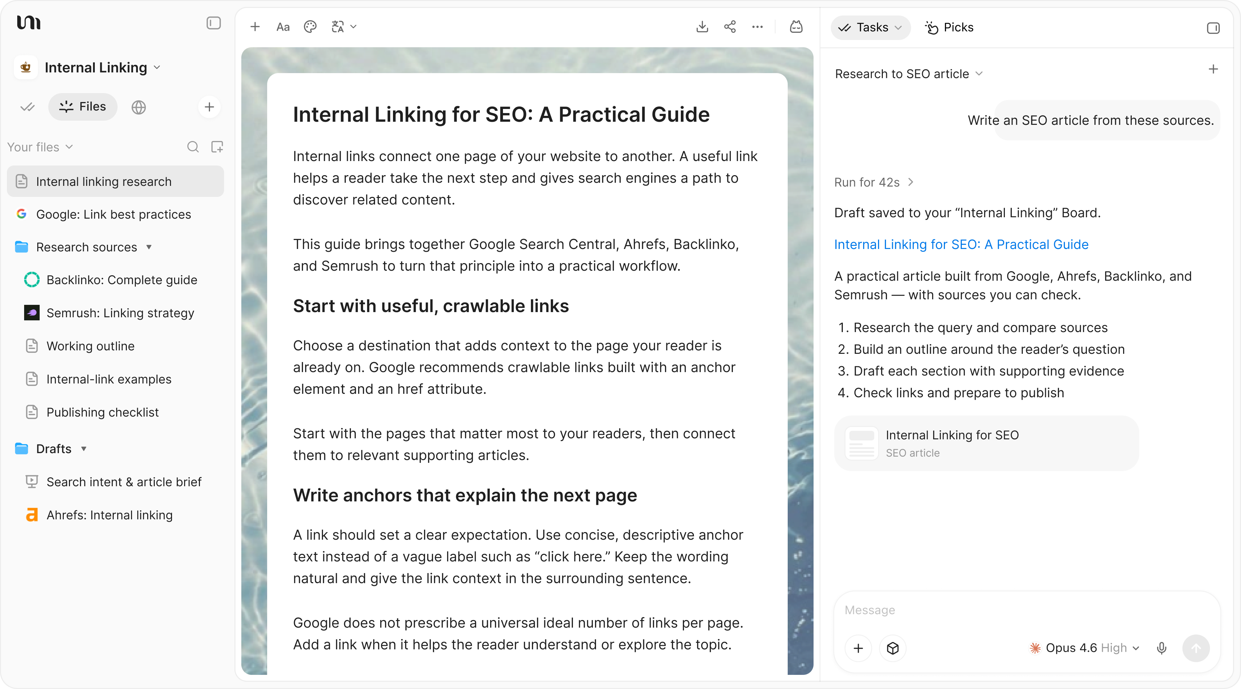Expand the Your files dropdown
This screenshot has height=689, width=1241.
point(40,147)
